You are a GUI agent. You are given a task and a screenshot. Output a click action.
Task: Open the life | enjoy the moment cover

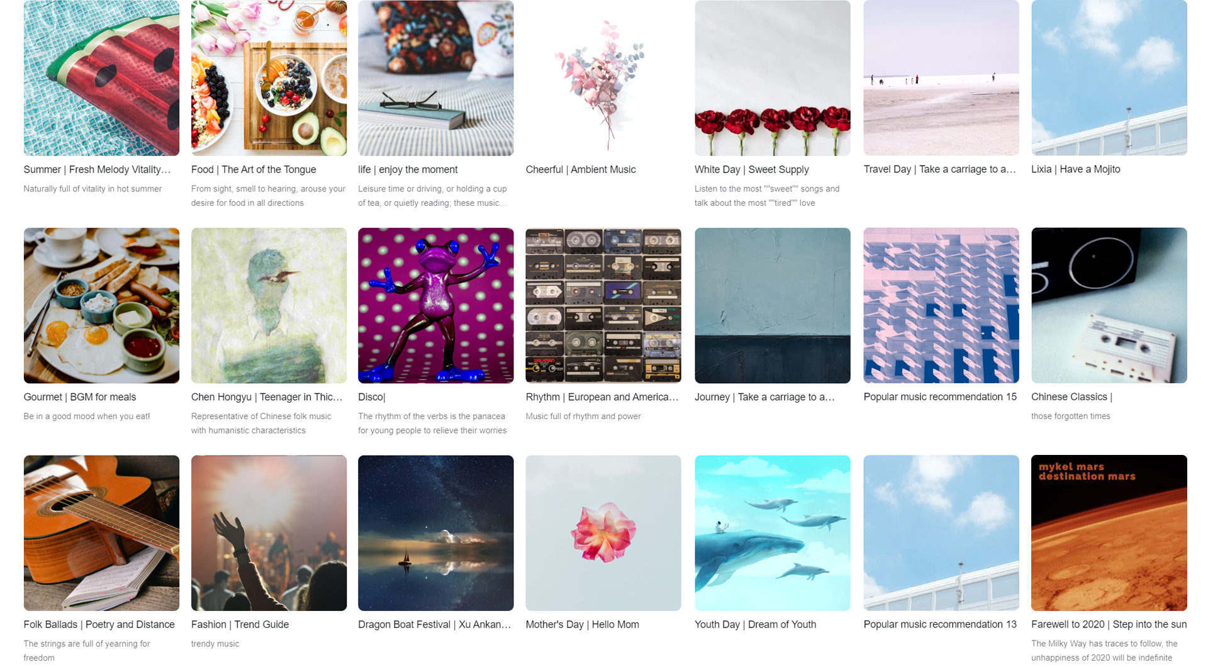click(x=435, y=78)
